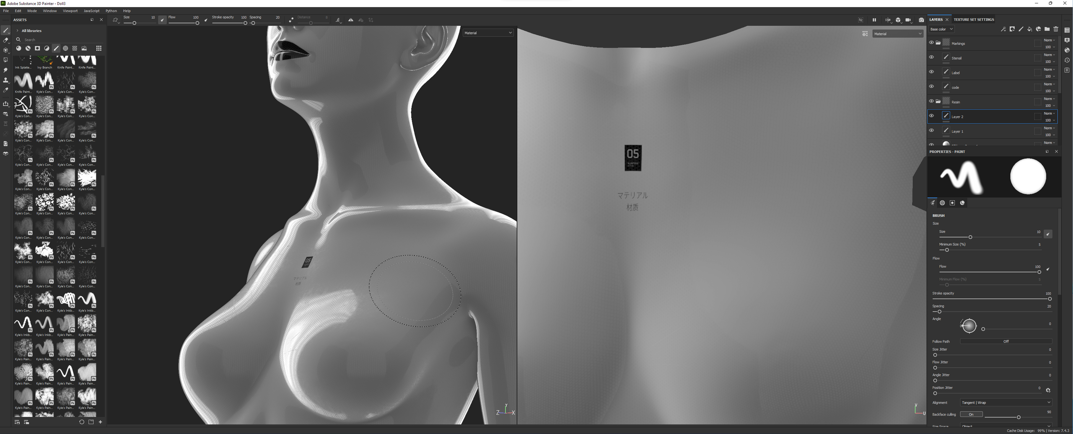Click the Stroke opacity slider in Properties
The width and height of the screenshot is (1073, 434).
click(992, 299)
